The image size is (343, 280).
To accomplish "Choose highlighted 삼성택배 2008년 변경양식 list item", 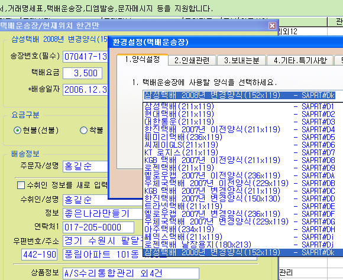I will point(243,252).
